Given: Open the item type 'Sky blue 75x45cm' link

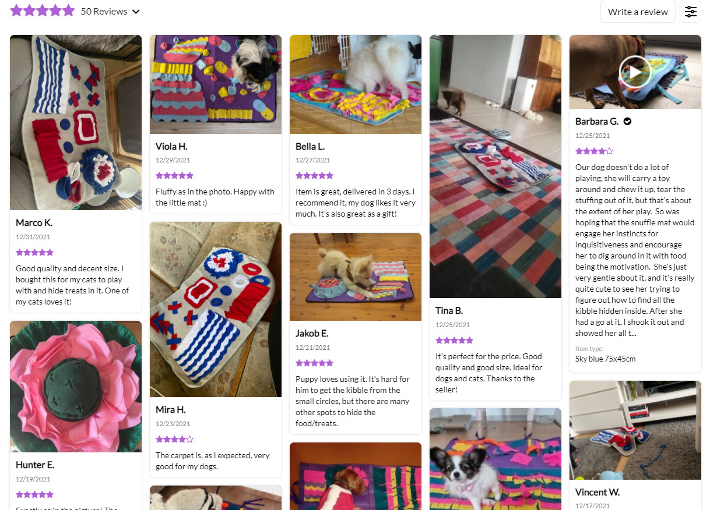Looking at the screenshot, I should (606, 359).
